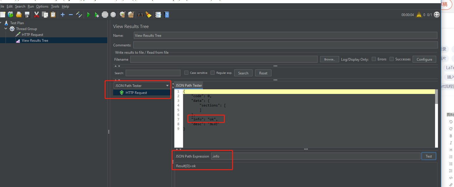Collapse all tree nodes (minus icon)
This screenshot has width=454, height=187.
pos(71,15)
